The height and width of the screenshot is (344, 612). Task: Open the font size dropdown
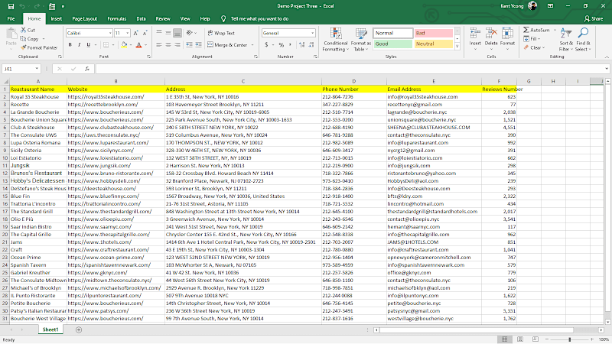tap(127, 33)
